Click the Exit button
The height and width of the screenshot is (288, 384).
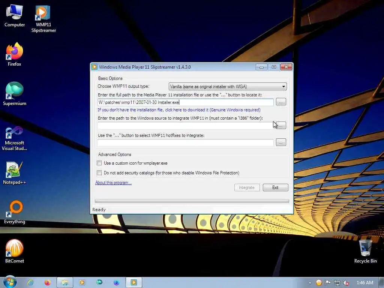(276, 187)
